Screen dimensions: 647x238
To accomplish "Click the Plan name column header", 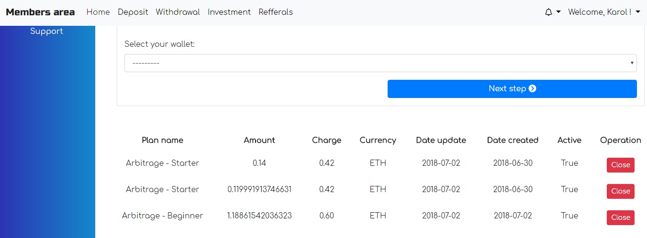I will tap(162, 140).
